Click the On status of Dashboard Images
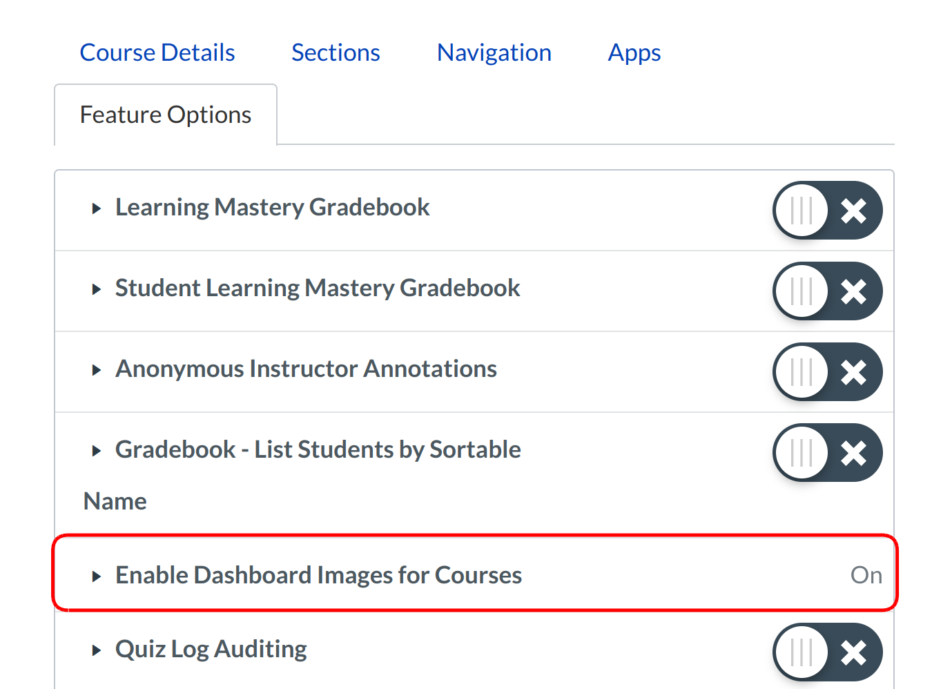This screenshot has height=689, width=932. 866,575
